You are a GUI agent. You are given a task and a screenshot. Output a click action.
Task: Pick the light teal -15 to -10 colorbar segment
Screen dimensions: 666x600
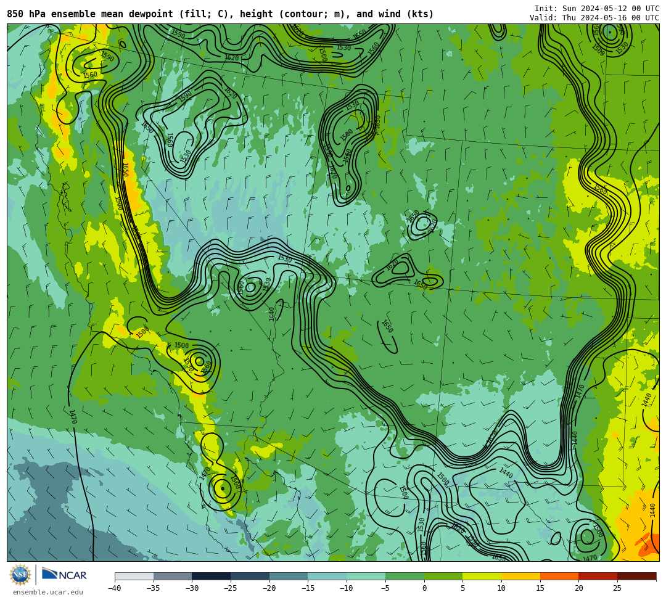pyautogui.click(x=327, y=576)
